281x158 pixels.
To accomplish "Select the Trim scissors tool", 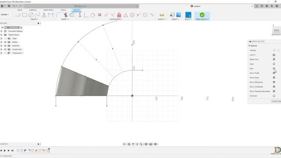I will [x=65, y=15].
